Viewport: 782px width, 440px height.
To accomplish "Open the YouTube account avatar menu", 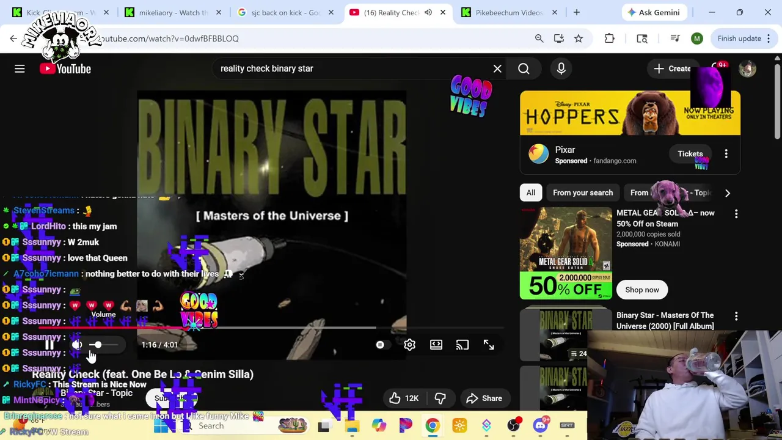I will pos(747,68).
